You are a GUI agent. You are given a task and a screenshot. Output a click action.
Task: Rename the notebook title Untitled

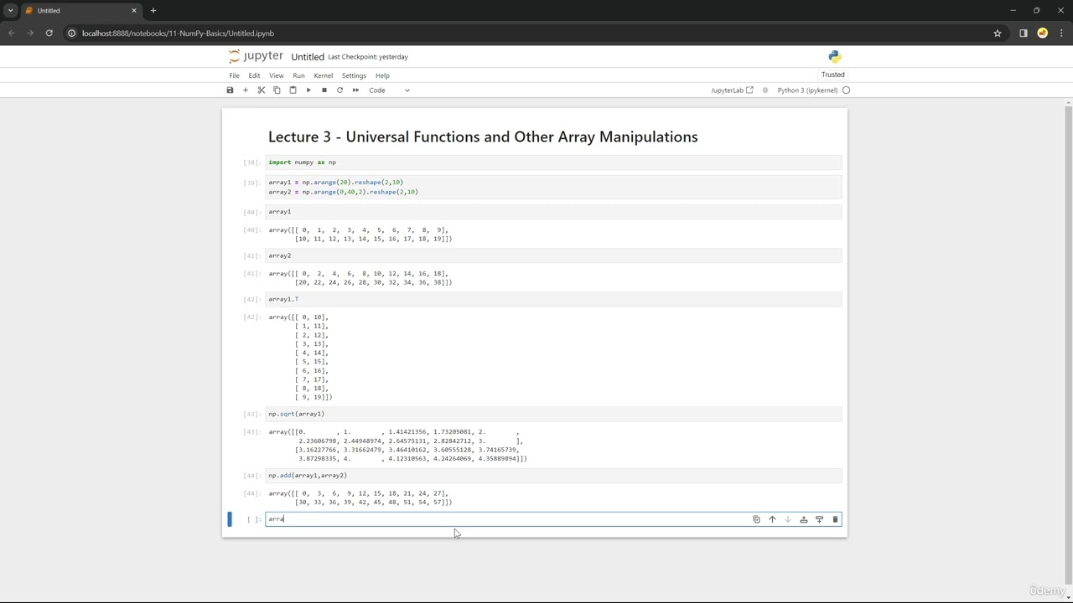click(x=308, y=57)
